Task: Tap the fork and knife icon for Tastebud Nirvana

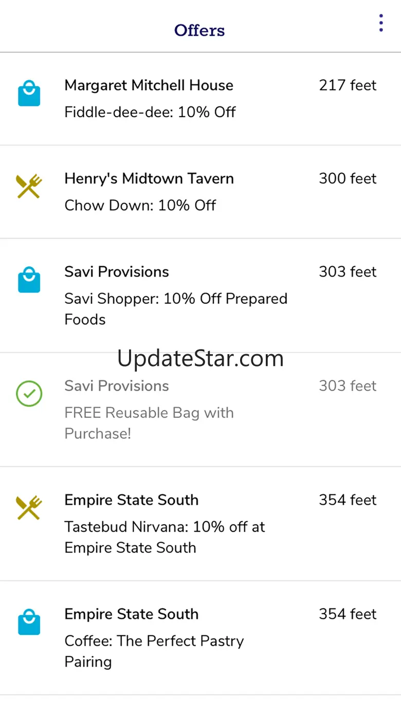Action: tap(29, 508)
